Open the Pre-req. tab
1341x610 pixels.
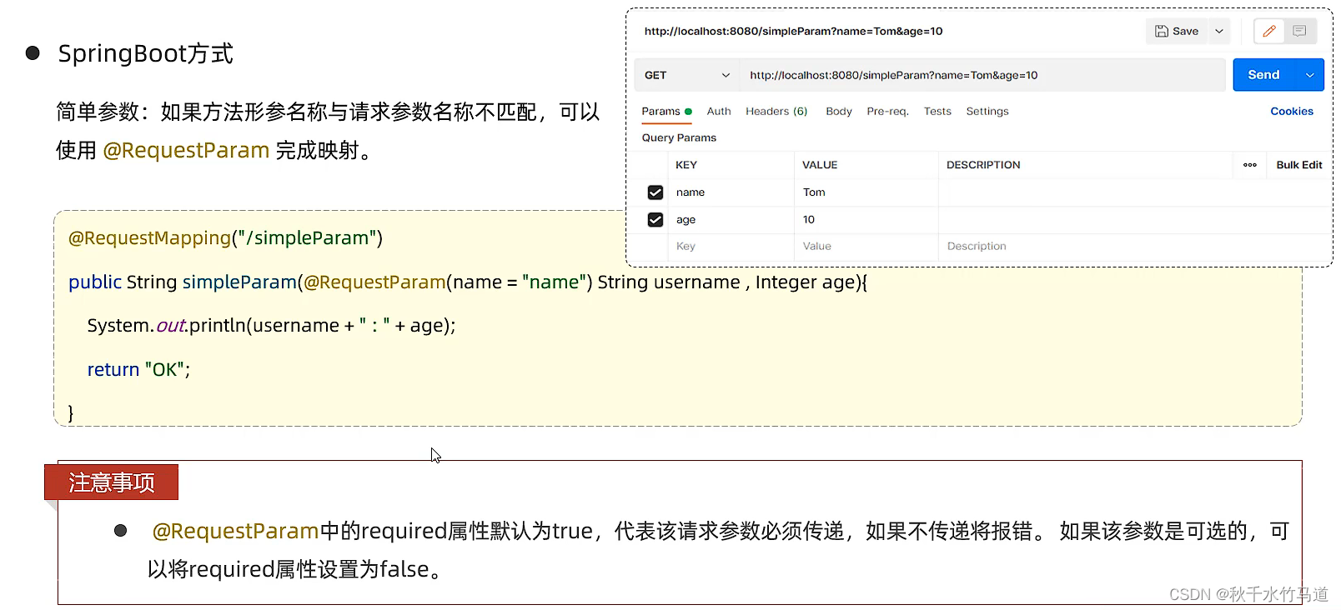click(887, 111)
